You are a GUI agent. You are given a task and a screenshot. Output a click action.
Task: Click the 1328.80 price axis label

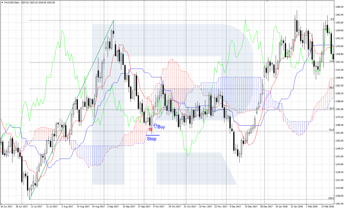[340, 54]
